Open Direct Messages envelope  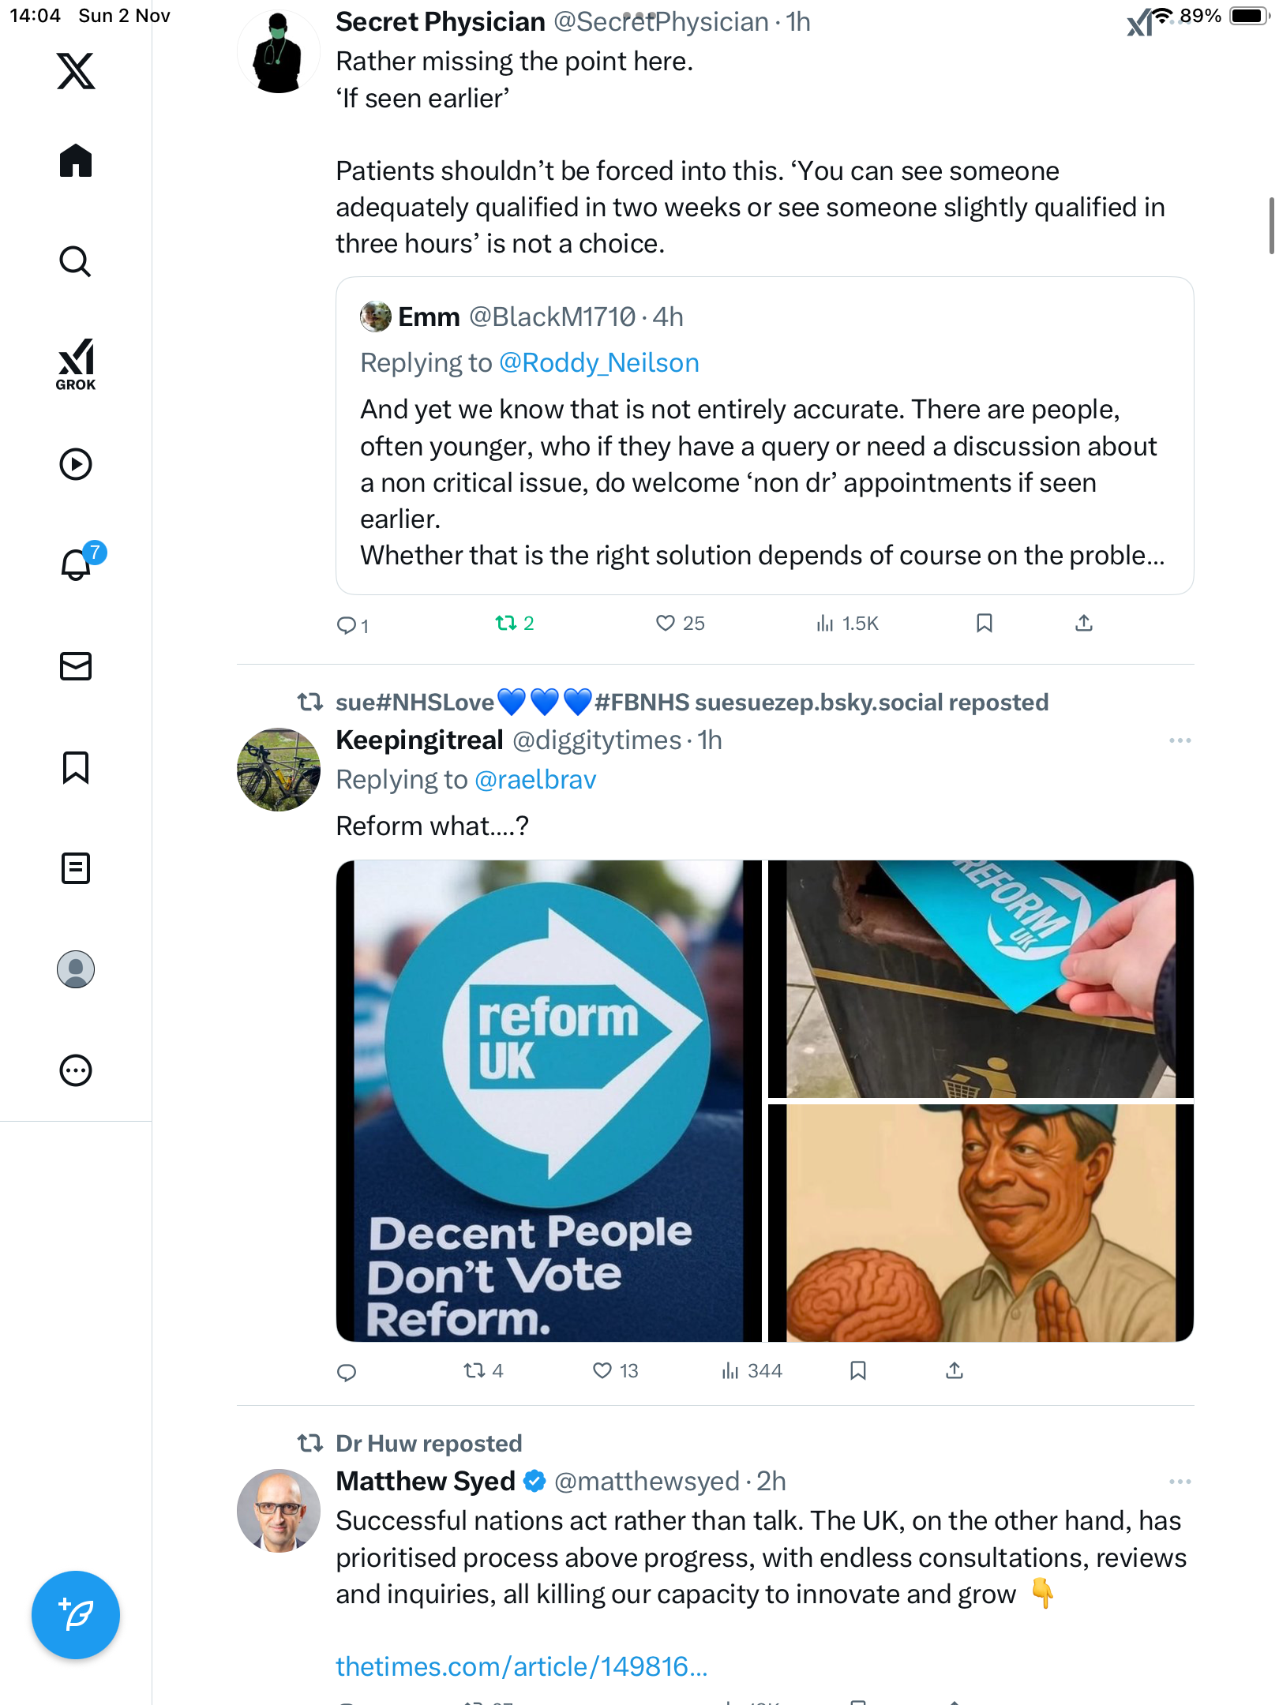76,666
